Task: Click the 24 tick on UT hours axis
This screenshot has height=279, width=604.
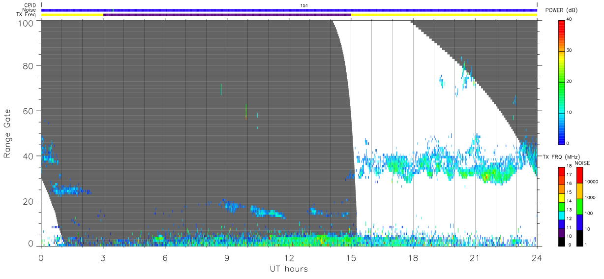Action: 537,257
